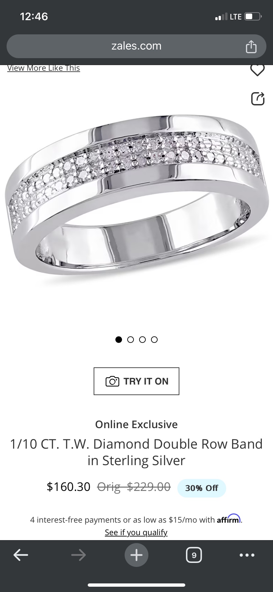273x592 pixels.
Task: Open the View More Like This link
Action: (x=44, y=68)
